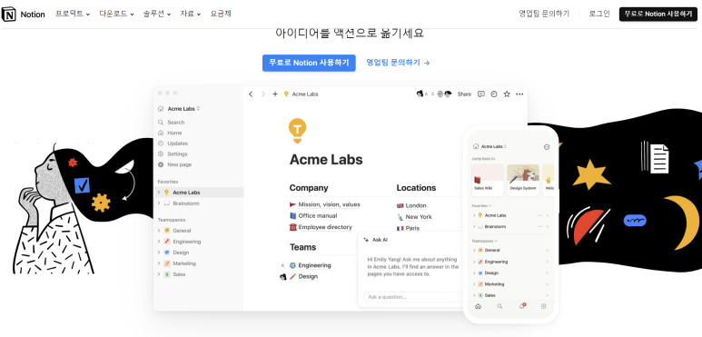The image size is (702, 337).
Task: Open the 요금제 pricing menu item
Action: point(221,14)
